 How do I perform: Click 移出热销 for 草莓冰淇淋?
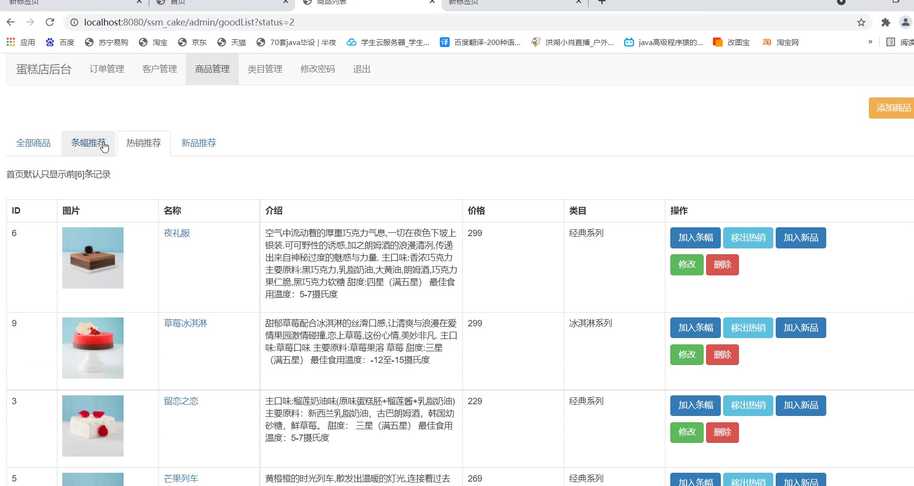[748, 328]
